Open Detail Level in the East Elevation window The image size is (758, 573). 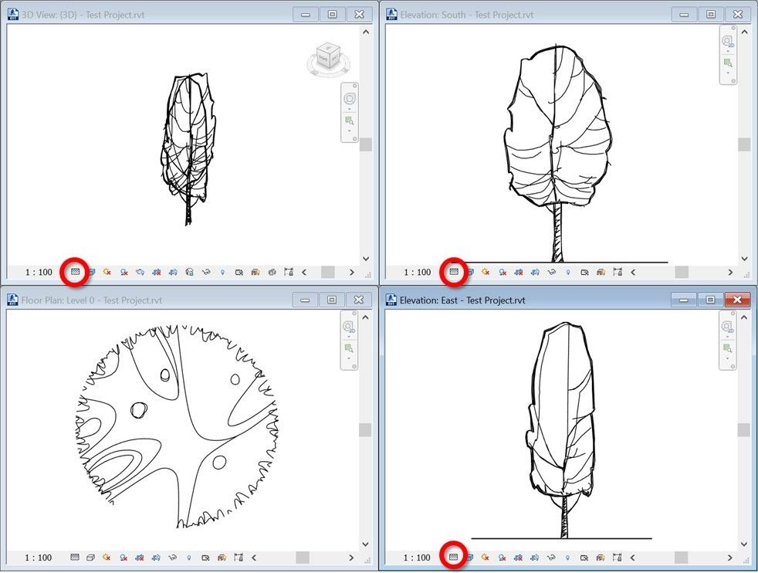tap(453, 557)
